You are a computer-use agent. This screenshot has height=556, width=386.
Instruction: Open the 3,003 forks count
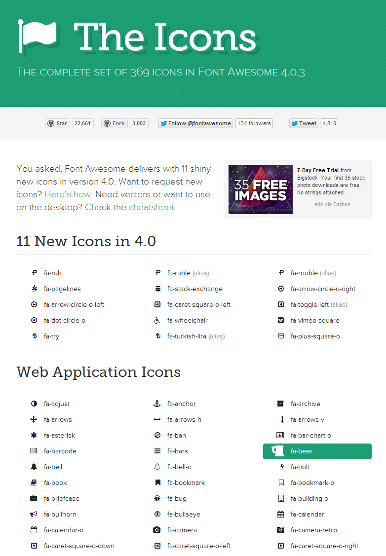(139, 123)
